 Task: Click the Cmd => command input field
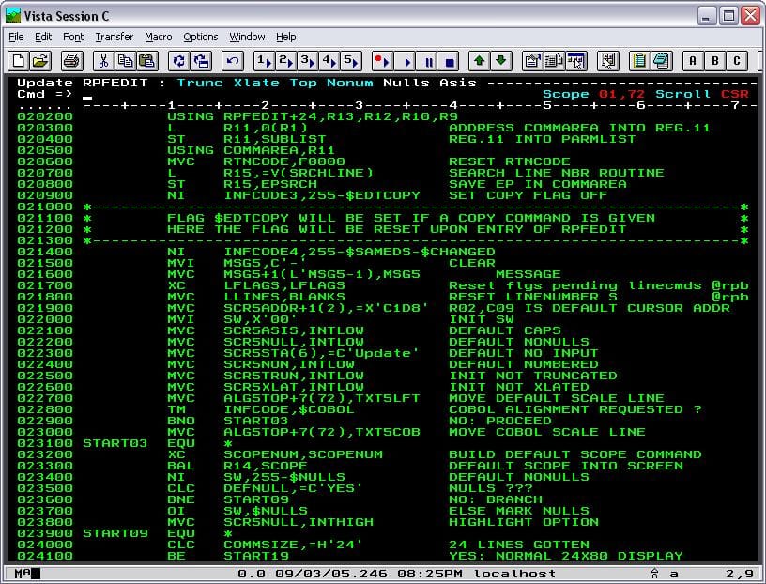coord(310,94)
